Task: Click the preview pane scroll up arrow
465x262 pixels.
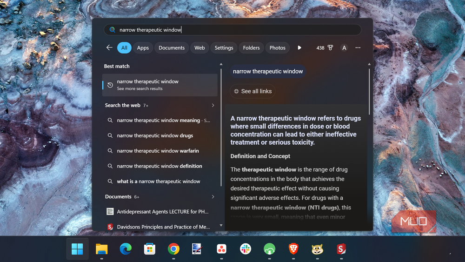Action: pos(369,64)
